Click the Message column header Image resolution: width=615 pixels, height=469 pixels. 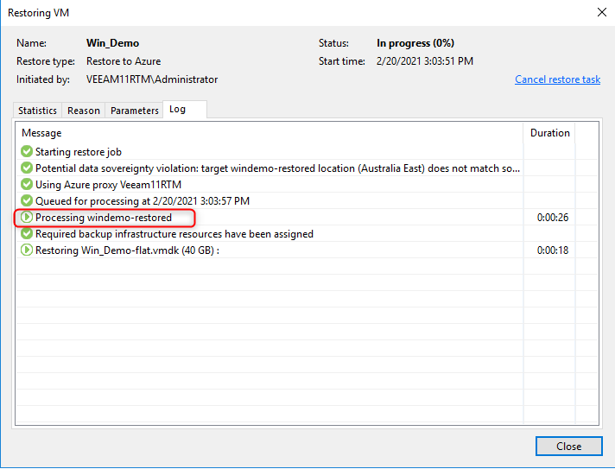pyautogui.click(x=41, y=133)
